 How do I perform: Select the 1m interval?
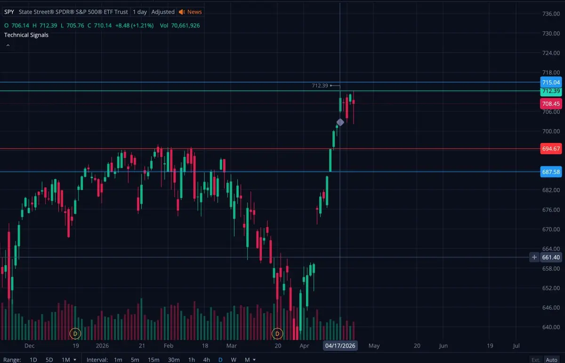coord(118,360)
